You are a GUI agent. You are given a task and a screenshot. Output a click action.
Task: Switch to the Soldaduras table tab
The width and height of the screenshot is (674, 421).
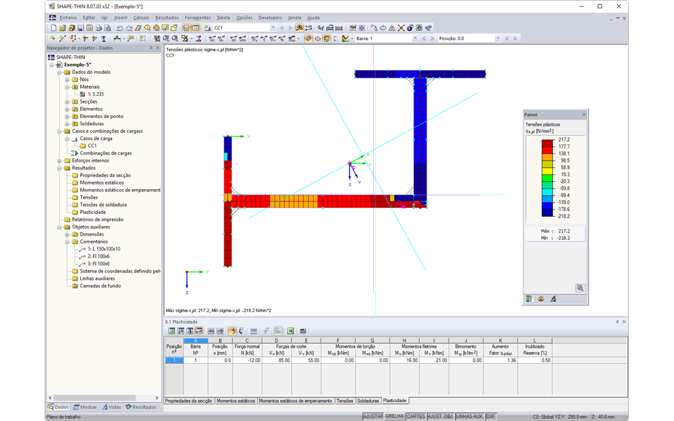[368, 401]
